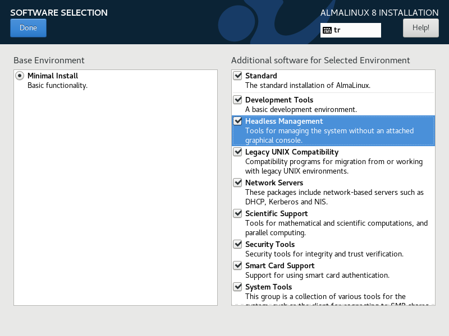Uncheck the Scientific Support checkbox

click(237, 213)
